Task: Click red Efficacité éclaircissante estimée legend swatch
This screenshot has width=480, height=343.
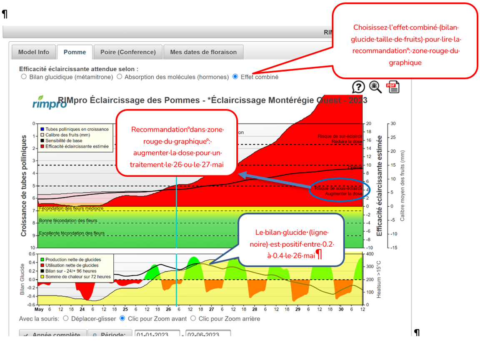Action: [42, 146]
